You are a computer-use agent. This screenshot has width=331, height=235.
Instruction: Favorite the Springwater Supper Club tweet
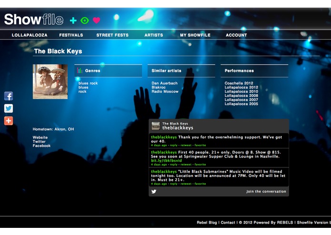pyautogui.click(x=200, y=165)
